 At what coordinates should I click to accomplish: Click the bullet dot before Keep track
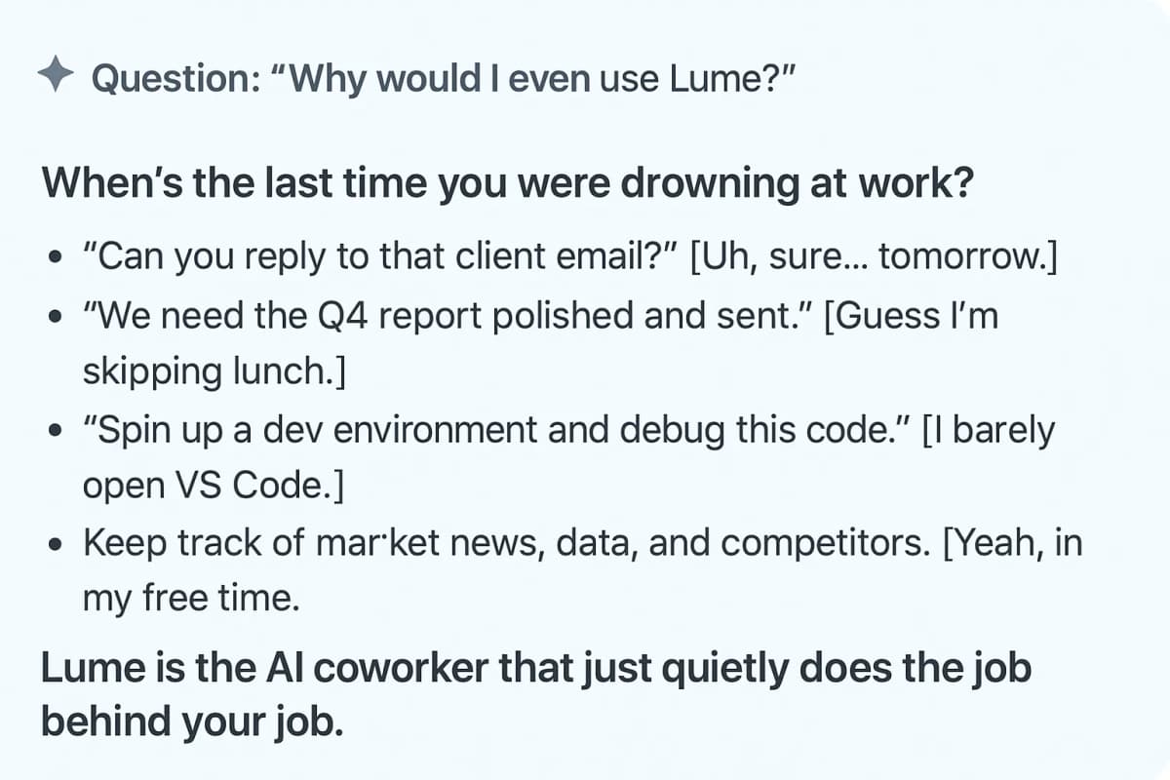point(56,544)
